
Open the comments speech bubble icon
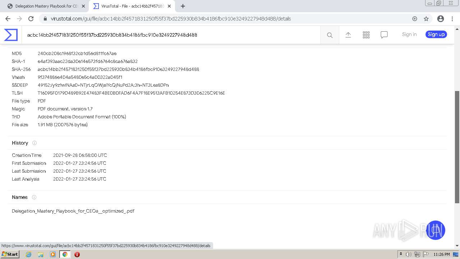[384, 35]
